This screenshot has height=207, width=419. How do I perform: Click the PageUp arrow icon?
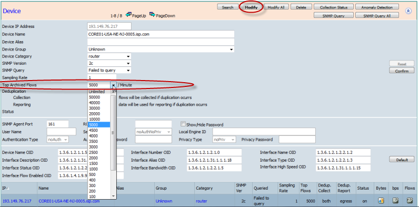(x=129, y=15)
